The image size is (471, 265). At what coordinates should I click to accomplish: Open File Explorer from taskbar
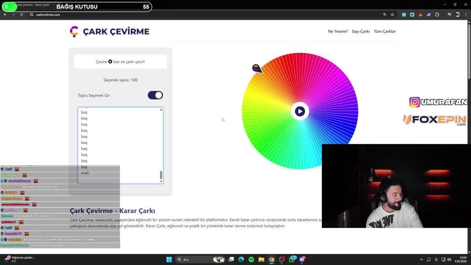point(261,259)
